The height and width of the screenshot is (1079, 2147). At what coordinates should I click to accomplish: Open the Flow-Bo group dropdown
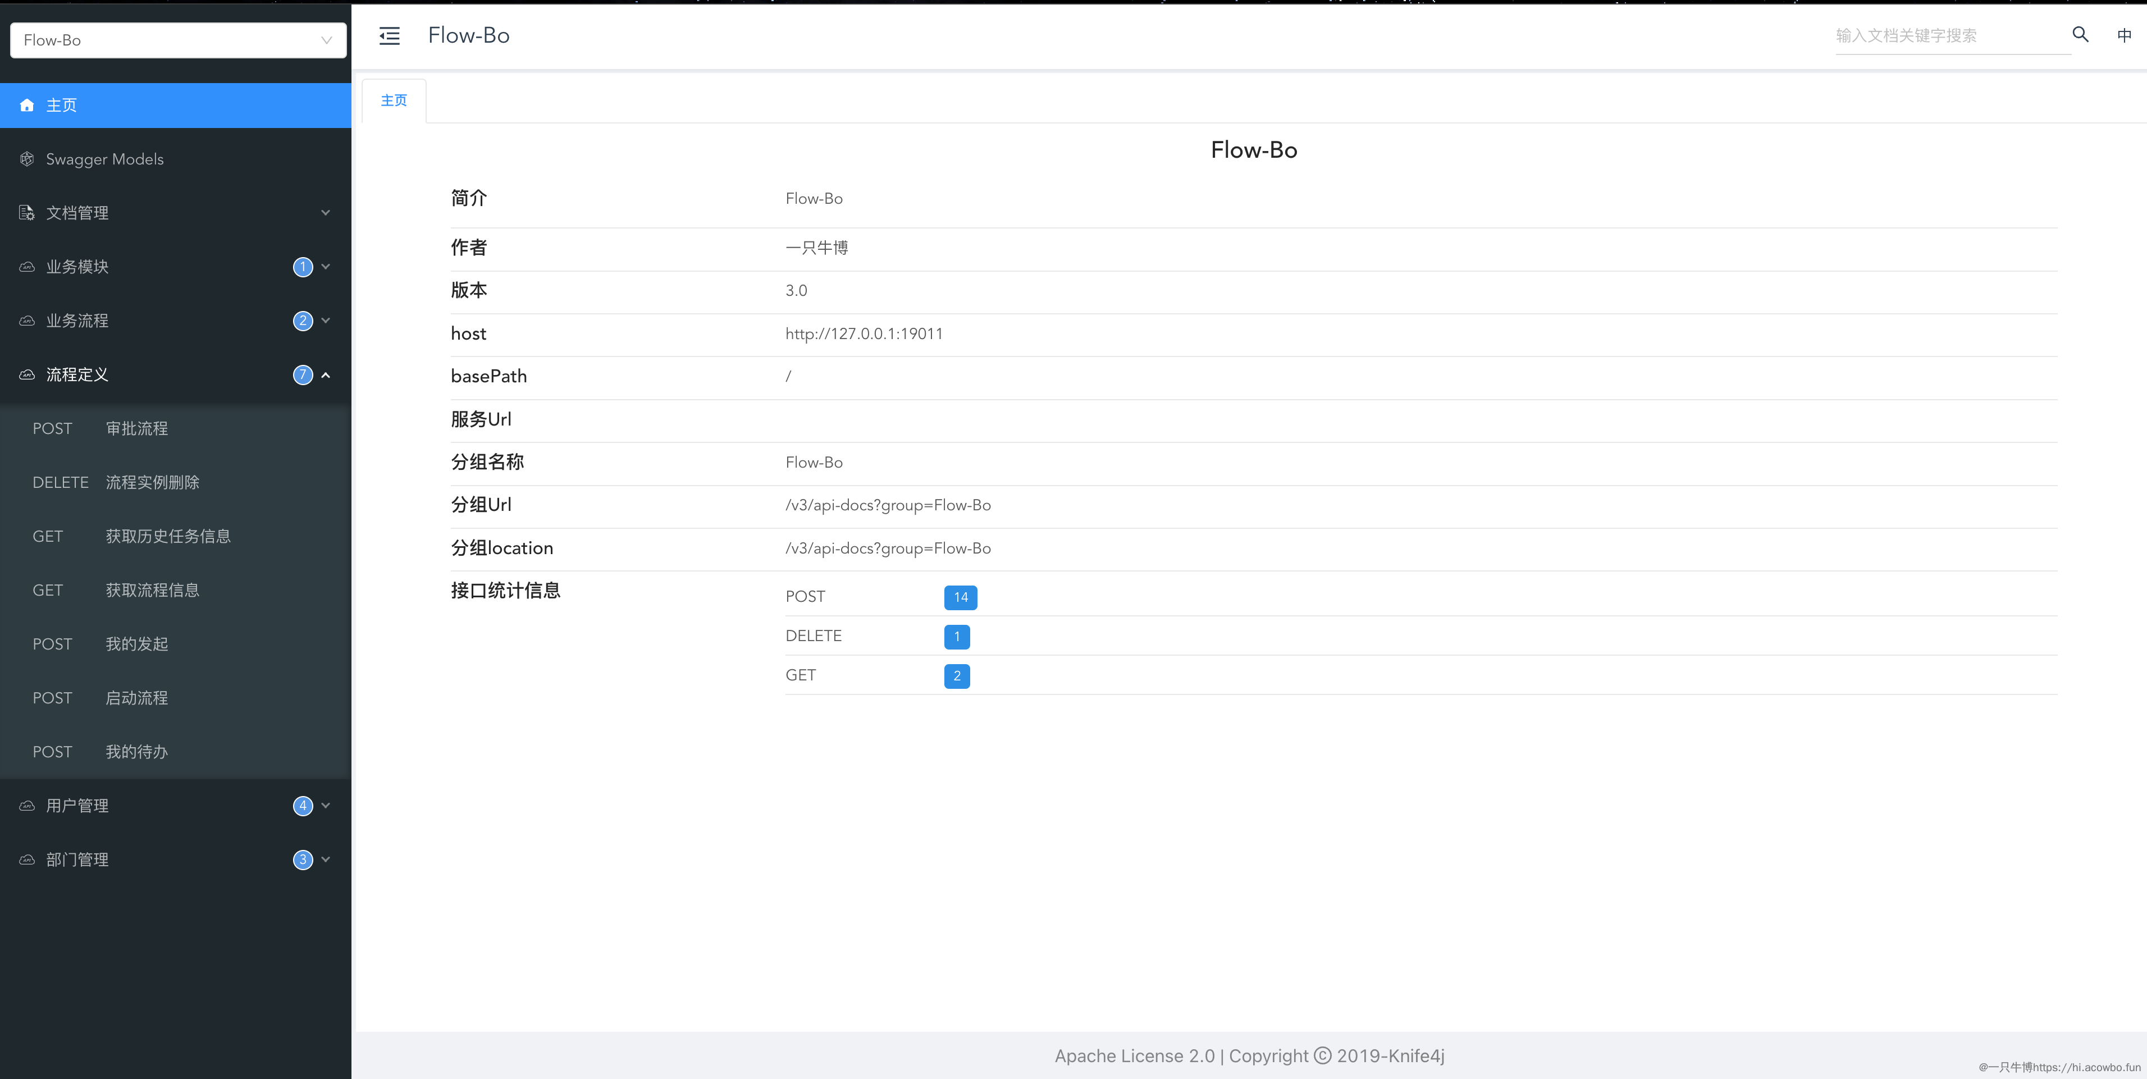(x=177, y=40)
